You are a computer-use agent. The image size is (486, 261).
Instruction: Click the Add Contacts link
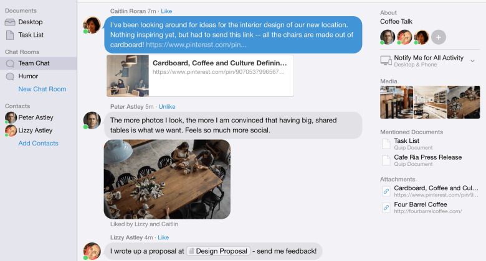pos(38,143)
